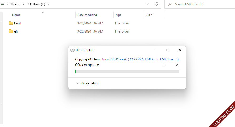The width and height of the screenshot is (235, 127).
Task: Open the chevron after This PC breadcrumb
Action: click(x=23, y=4)
